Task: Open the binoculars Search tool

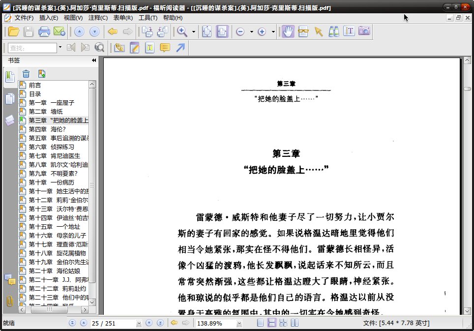Action: (334, 31)
